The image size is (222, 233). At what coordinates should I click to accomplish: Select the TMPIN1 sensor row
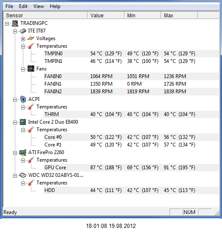(x=132, y=61)
